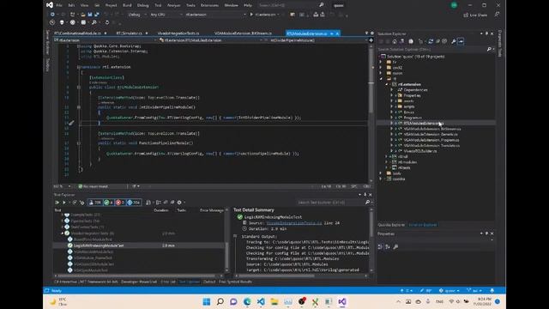
Task: Open the Project menu
Action: coord(111,5)
